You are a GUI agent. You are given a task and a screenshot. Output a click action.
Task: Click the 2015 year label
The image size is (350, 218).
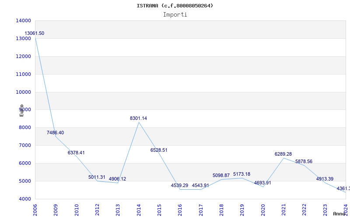pos(159,210)
